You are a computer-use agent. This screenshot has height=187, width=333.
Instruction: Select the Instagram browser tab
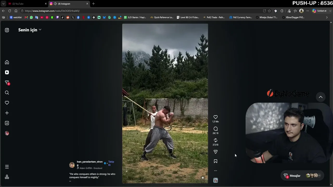coord(69,4)
